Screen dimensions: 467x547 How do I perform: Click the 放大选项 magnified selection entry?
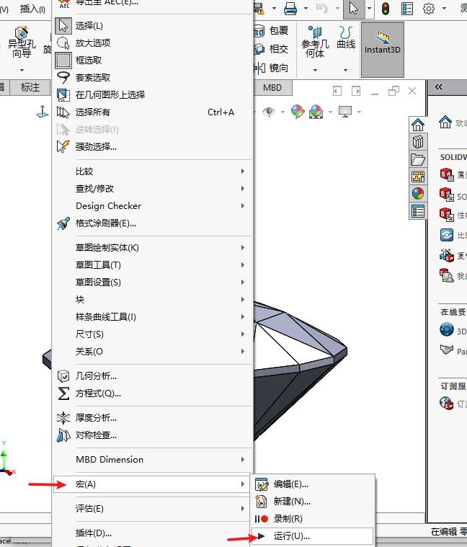(x=153, y=43)
